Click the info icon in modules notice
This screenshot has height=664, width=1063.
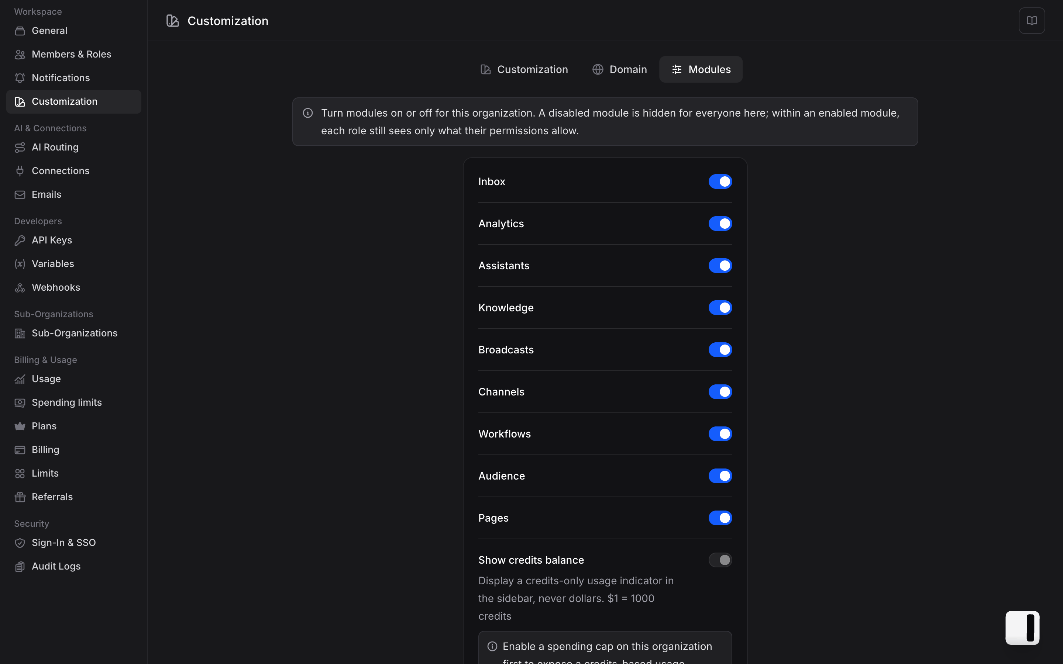(308, 113)
